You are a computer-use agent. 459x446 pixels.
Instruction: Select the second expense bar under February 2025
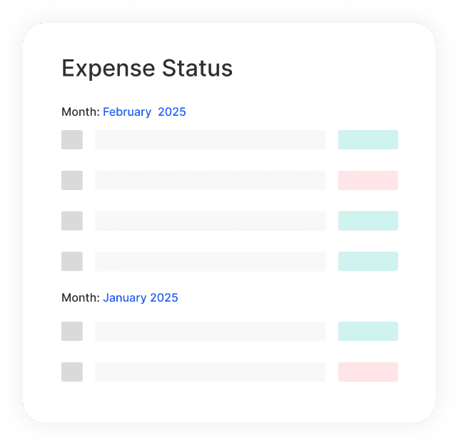pos(211,180)
